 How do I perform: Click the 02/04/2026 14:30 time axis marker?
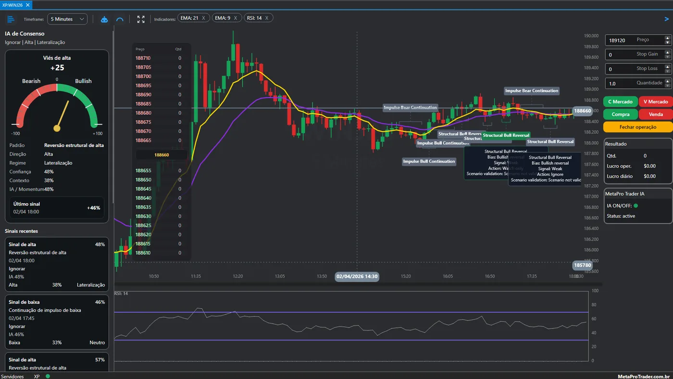click(357, 277)
